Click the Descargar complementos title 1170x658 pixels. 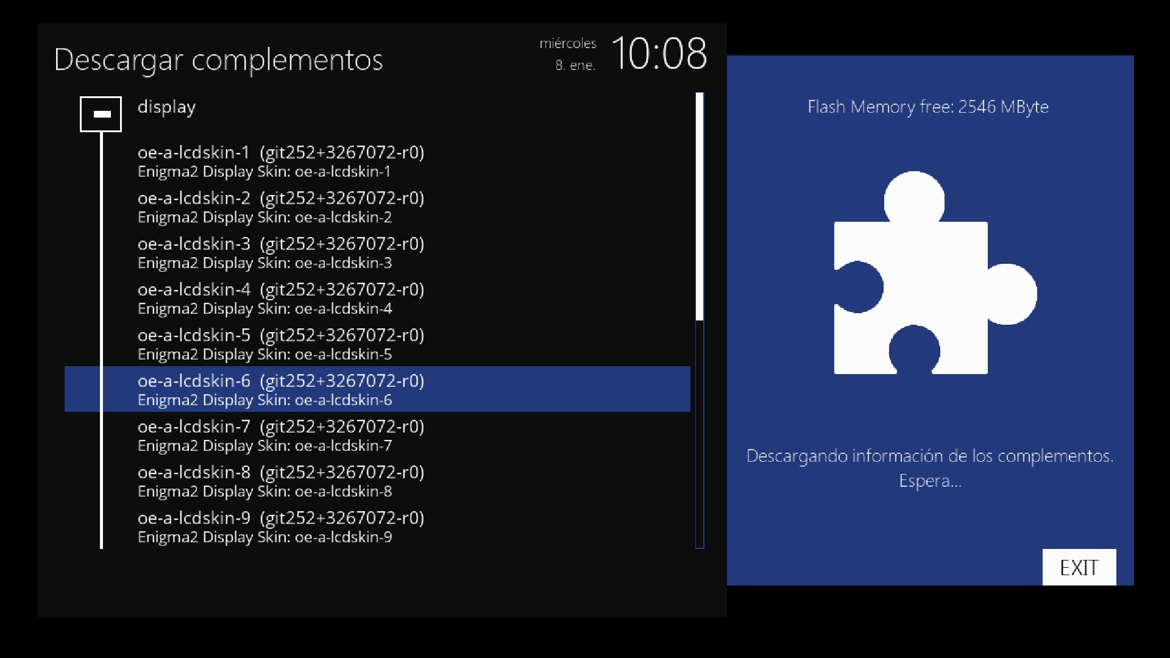218,60
